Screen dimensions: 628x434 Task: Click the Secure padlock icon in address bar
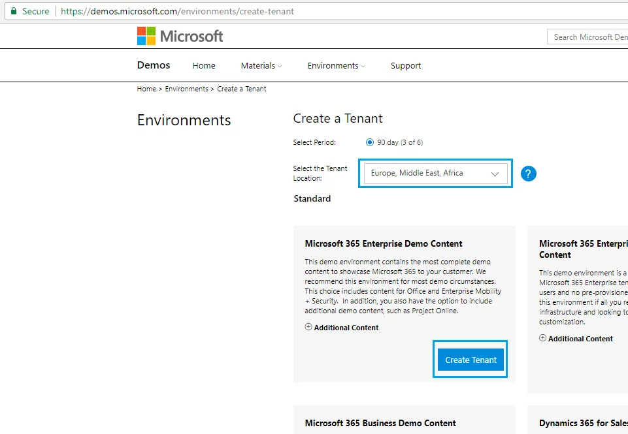pos(14,11)
